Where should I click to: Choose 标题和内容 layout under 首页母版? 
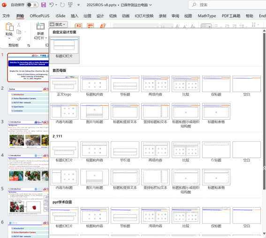click(94, 86)
